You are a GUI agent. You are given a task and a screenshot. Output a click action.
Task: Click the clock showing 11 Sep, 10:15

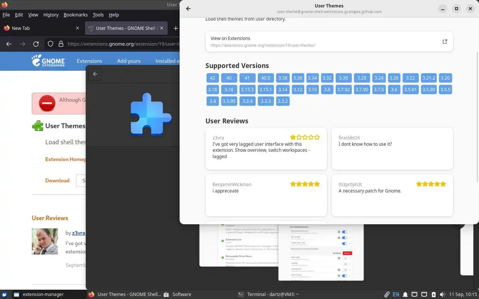coord(463,295)
